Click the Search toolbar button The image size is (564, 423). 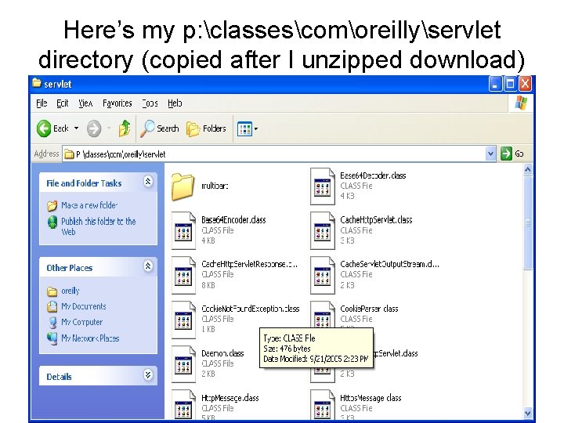click(159, 128)
